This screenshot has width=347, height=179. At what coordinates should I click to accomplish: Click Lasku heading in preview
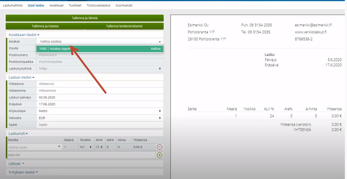point(270,54)
